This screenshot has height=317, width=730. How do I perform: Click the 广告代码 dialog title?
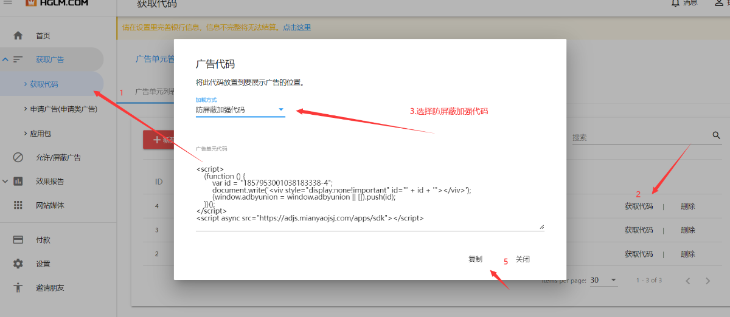[x=215, y=64]
